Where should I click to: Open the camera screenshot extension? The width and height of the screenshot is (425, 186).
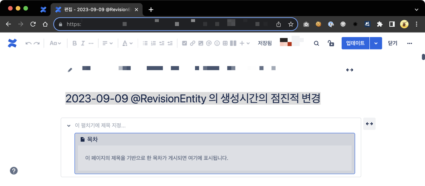(x=306, y=24)
